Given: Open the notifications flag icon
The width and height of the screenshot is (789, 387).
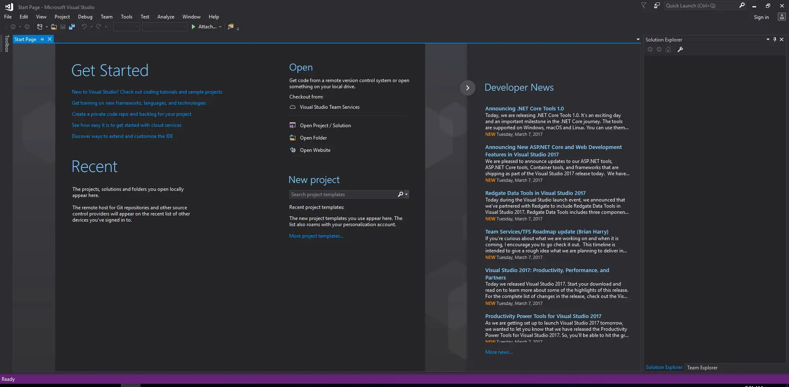Looking at the screenshot, I should (x=644, y=6).
